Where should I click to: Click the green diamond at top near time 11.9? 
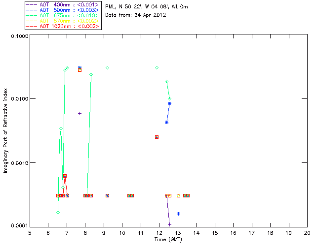tap(157, 68)
